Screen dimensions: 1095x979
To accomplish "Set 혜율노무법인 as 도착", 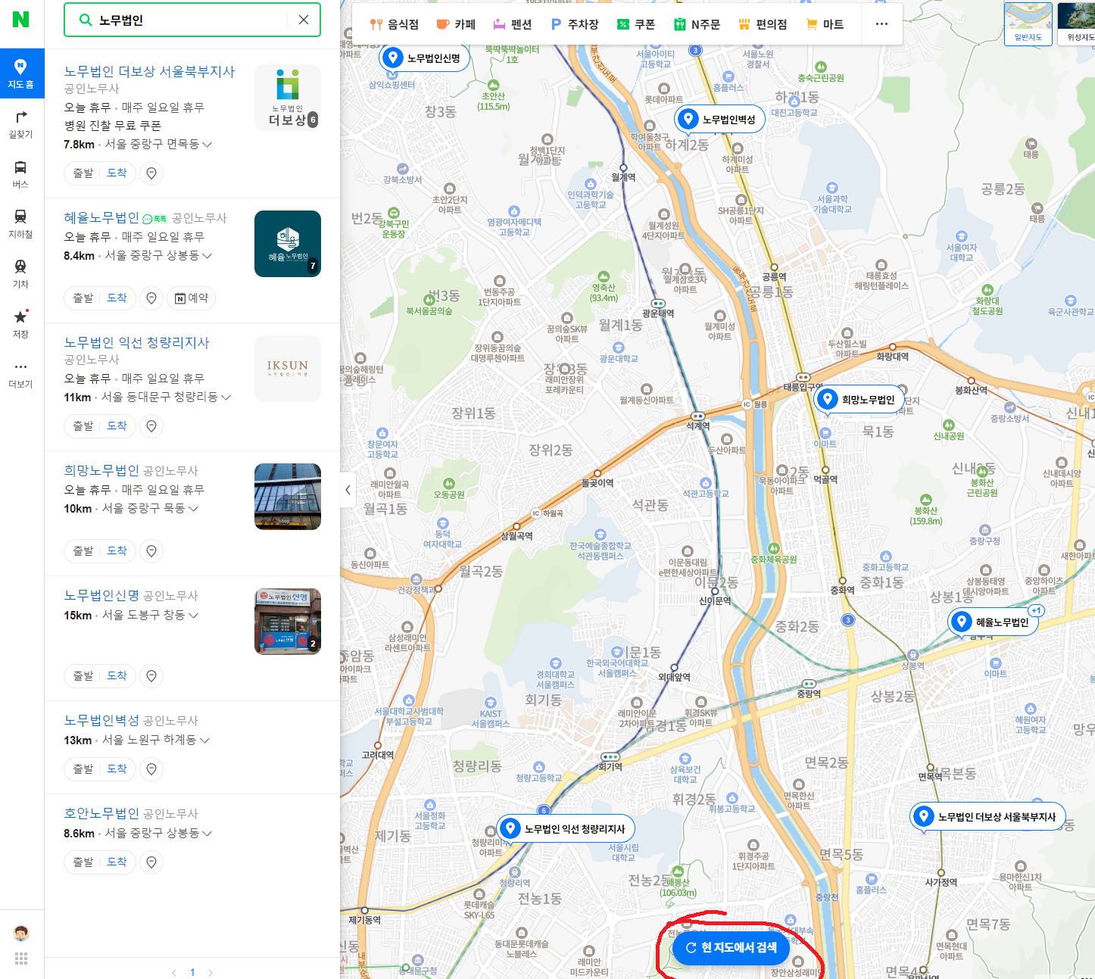I will point(117,298).
